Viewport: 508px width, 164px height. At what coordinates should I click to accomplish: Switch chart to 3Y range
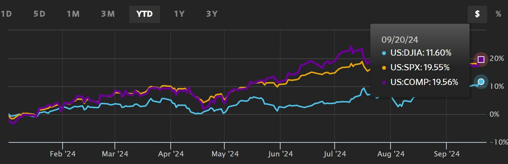pyautogui.click(x=212, y=14)
